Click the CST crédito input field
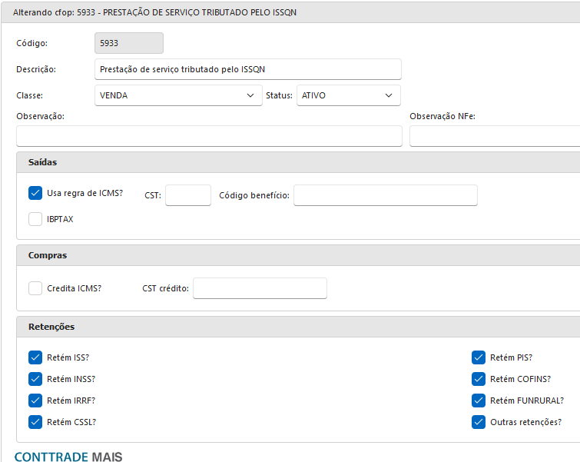 click(260, 288)
